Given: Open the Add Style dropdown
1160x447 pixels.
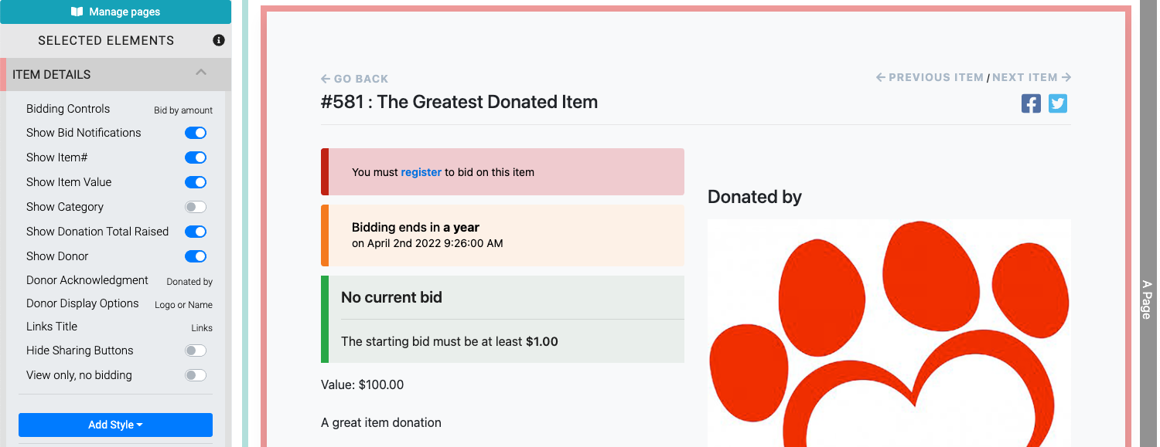Looking at the screenshot, I should pos(115,425).
